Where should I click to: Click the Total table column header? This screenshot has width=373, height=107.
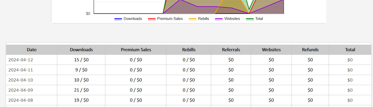pos(350,50)
